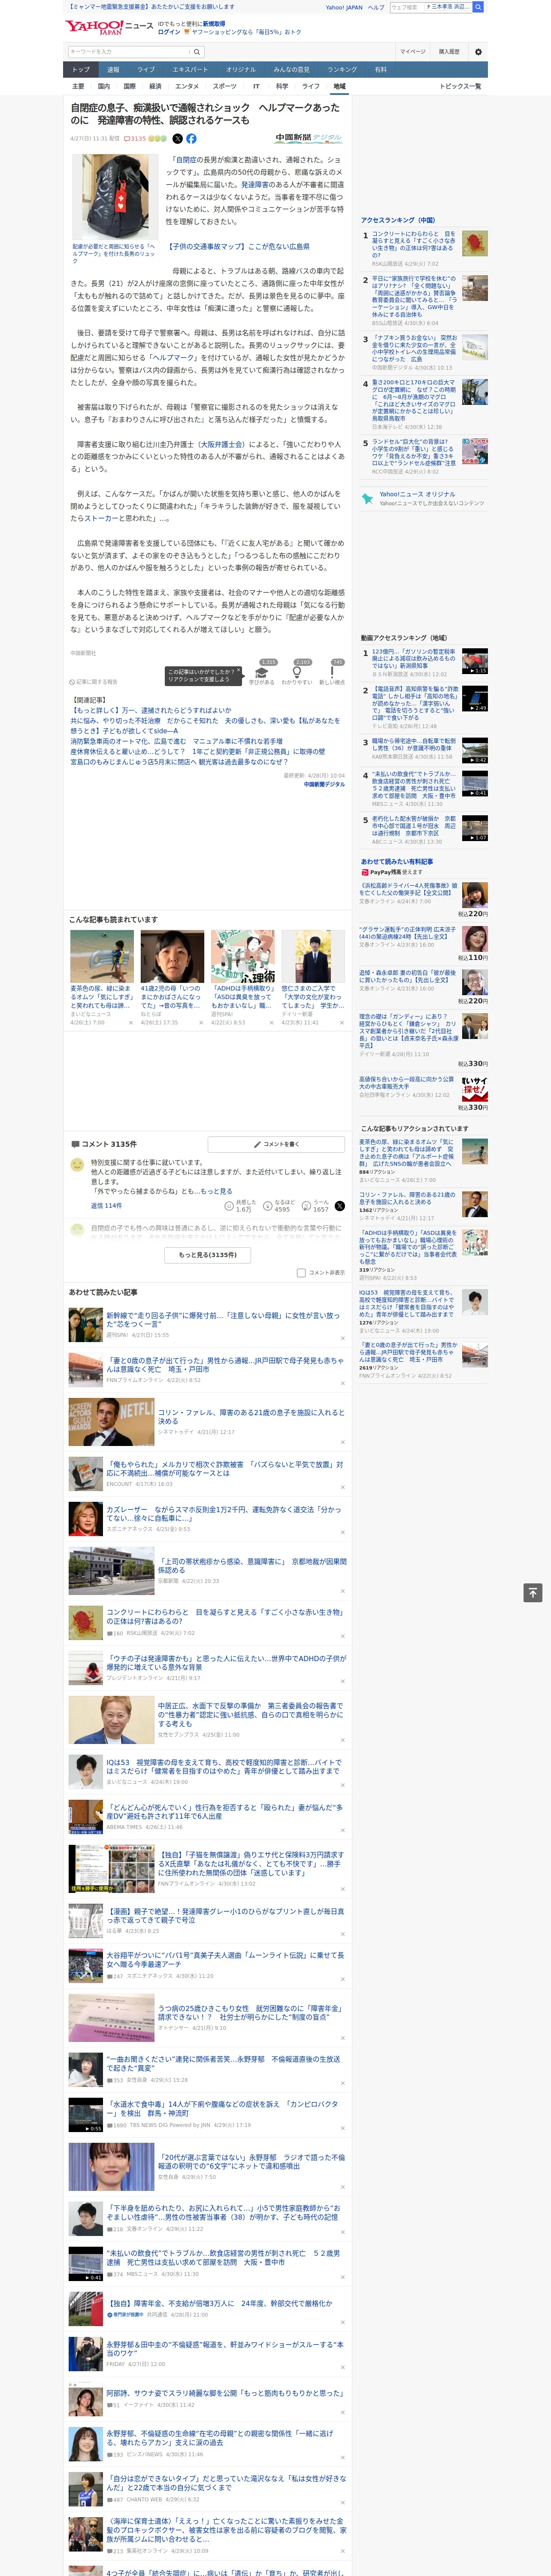Share the article on Facebook
This screenshot has height=2576, width=551.
coord(191,139)
